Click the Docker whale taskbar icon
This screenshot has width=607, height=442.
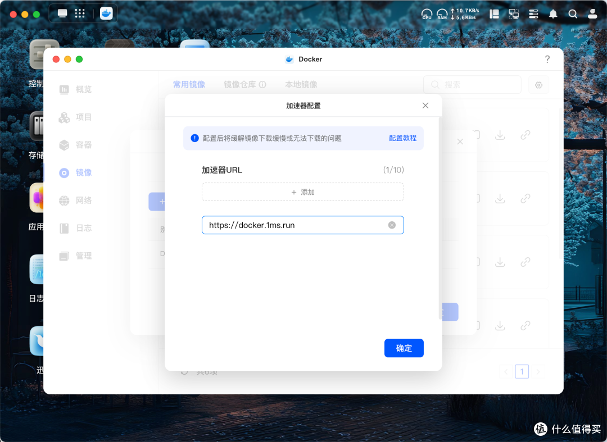click(106, 13)
